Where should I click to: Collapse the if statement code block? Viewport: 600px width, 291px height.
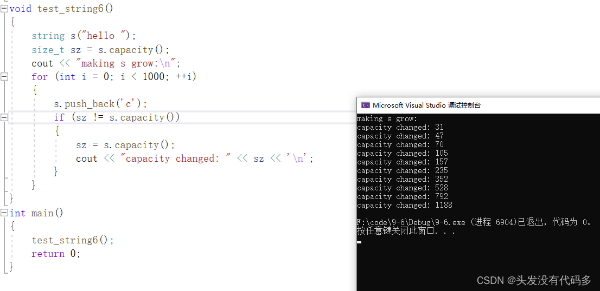(4, 117)
